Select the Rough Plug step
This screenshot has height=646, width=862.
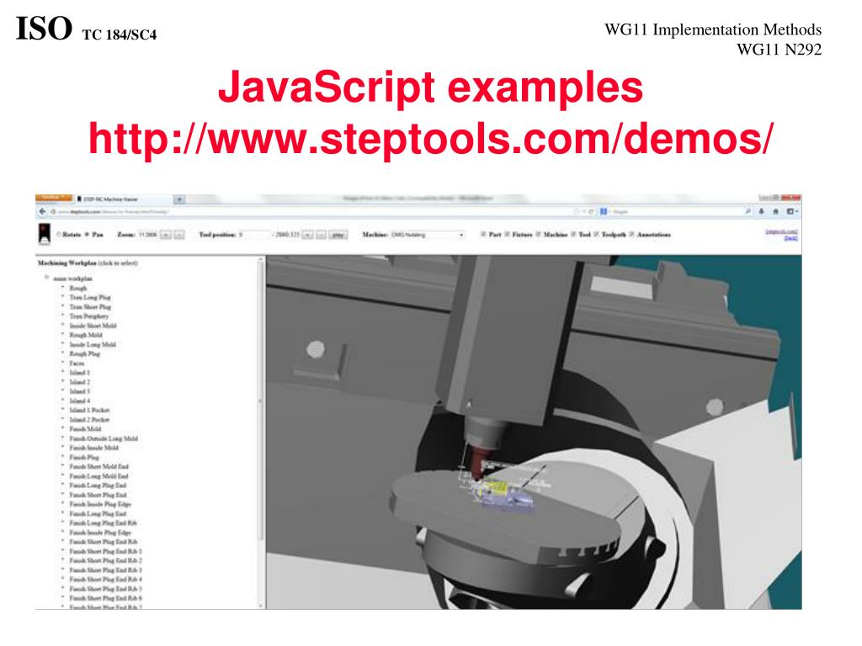[85, 354]
